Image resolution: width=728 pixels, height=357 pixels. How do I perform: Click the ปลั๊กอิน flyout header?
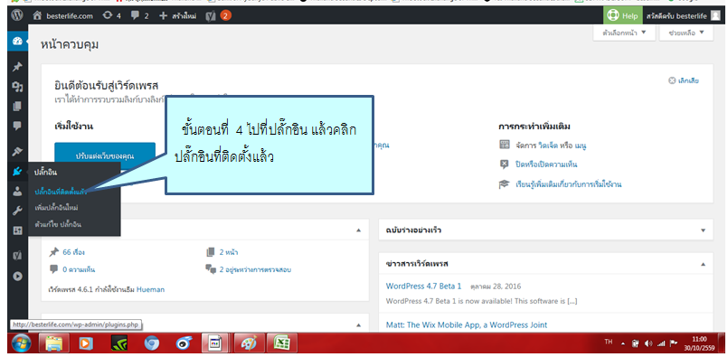pyautogui.click(x=45, y=173)
